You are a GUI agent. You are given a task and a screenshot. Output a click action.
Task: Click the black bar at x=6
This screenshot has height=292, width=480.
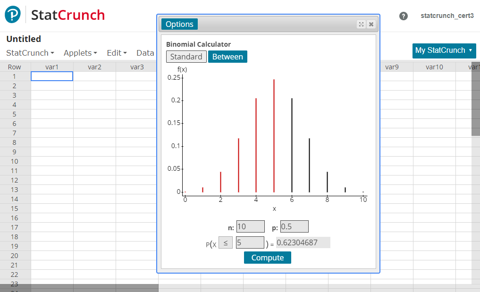292,145
